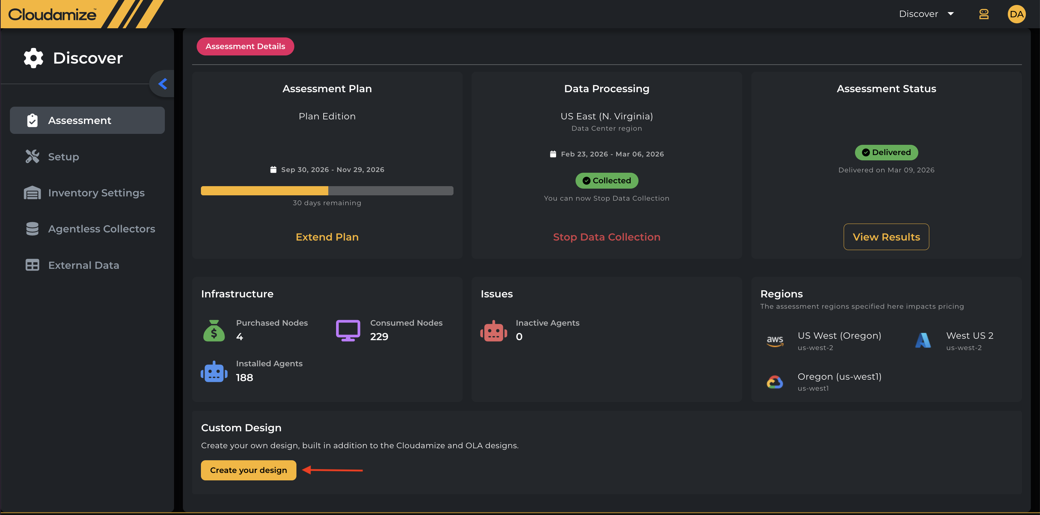Click the Consumed Nodes monitor icon
The width and height of the screenshot is (1040, 515).
click(x=348, y=331)
